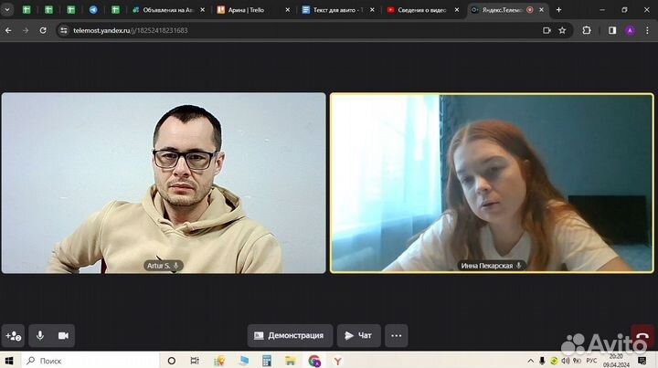Open the volume control in system tray
Viewport: 658px width, 368px height.
566,361
